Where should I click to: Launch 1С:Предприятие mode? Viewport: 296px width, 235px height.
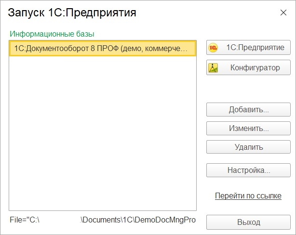(248, 48)
